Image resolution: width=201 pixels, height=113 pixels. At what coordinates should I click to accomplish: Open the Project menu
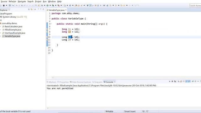(x=38, y=2)
